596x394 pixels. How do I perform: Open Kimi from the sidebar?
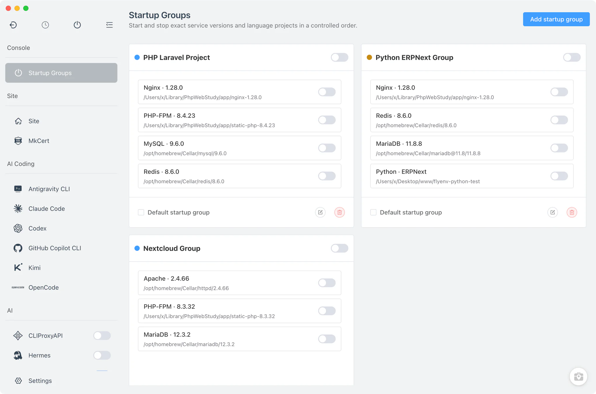pos(61,268)
